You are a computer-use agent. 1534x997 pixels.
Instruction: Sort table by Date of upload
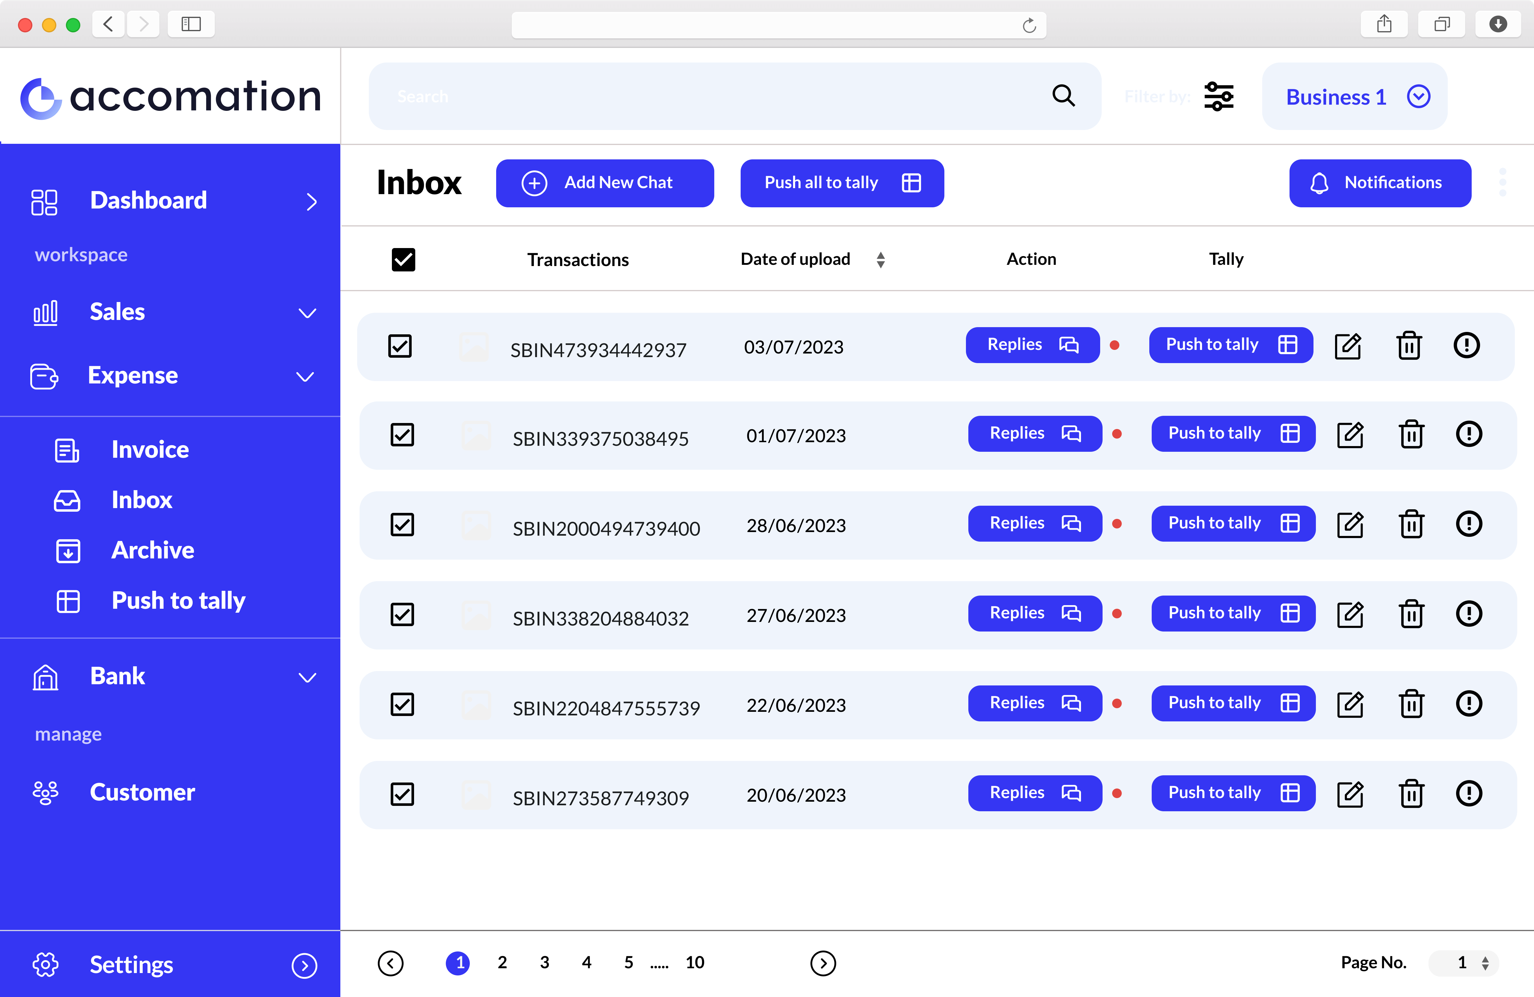coord(881,259)
